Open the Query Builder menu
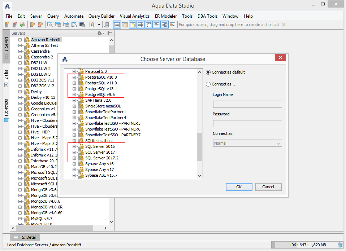Screen dimensions: 346x251 (101, 16)
